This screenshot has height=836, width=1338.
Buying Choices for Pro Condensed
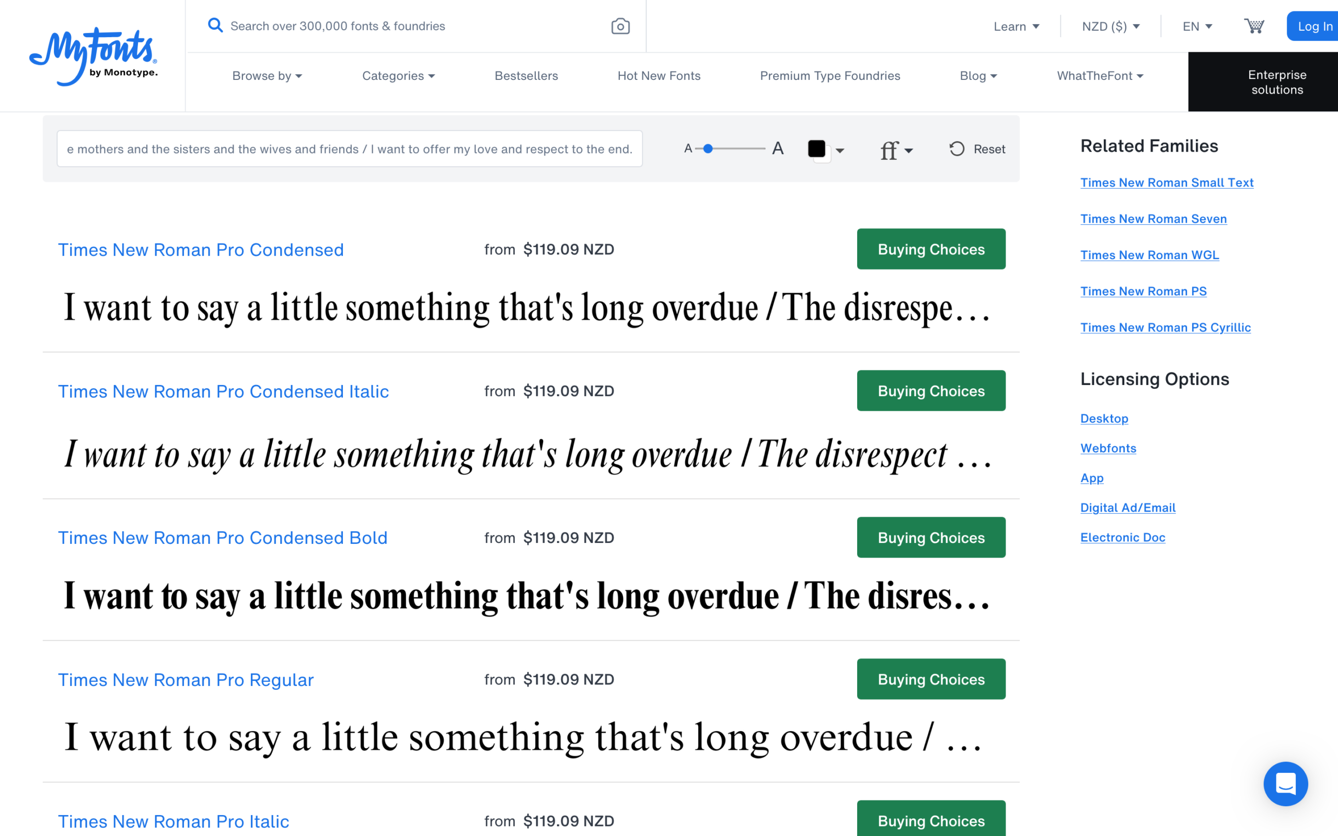[931, 249]
